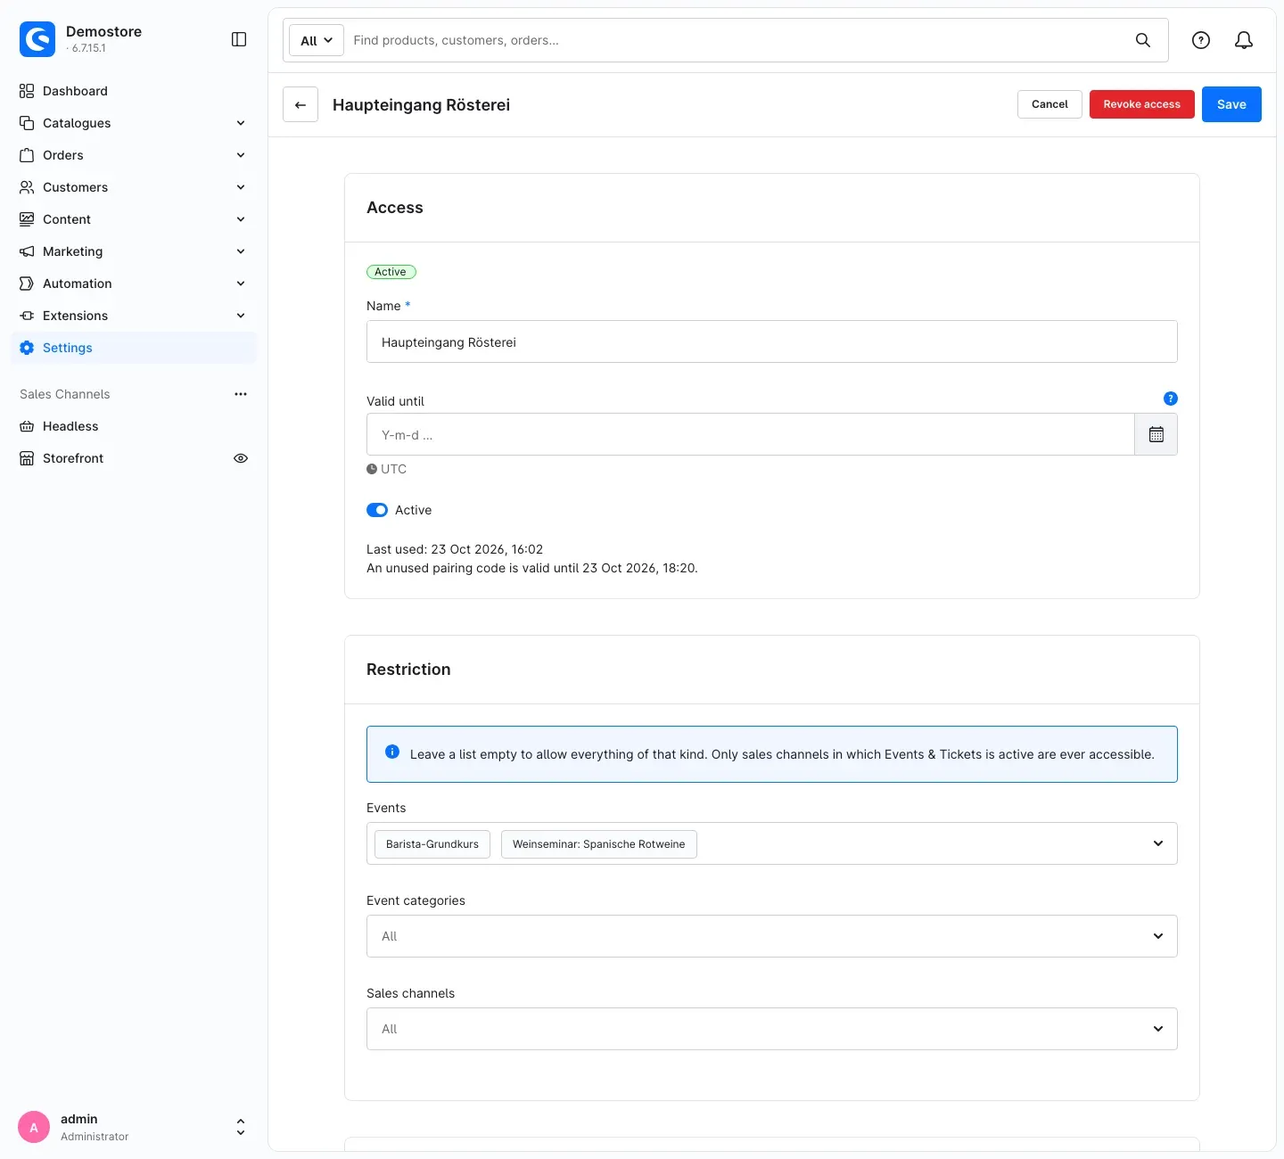Click the Catalogues icon in sidebar

coord(27,123)
